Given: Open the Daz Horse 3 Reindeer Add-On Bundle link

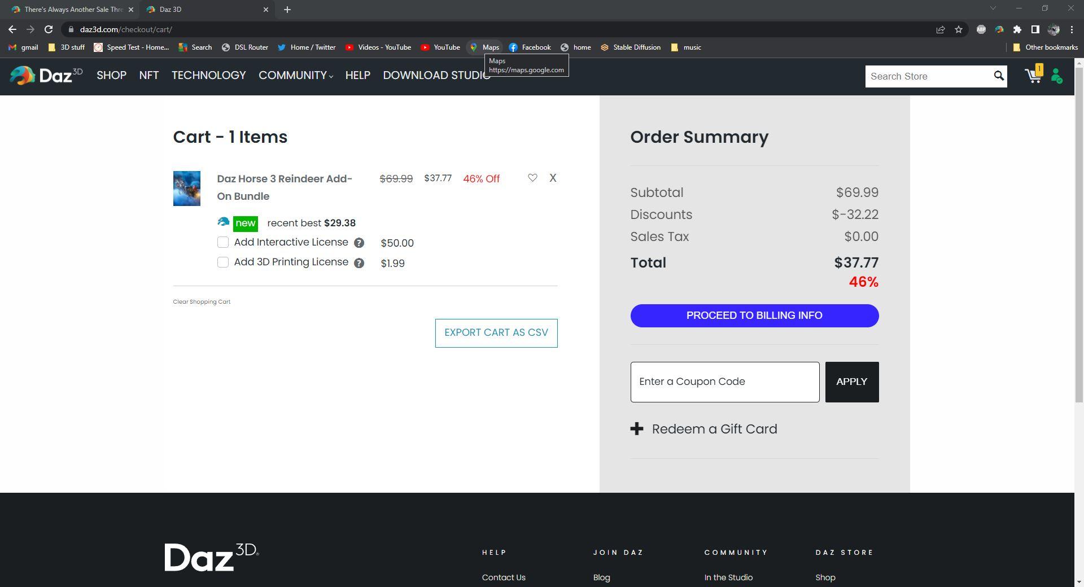Looking at the screenshot, I should pos(285,187).
